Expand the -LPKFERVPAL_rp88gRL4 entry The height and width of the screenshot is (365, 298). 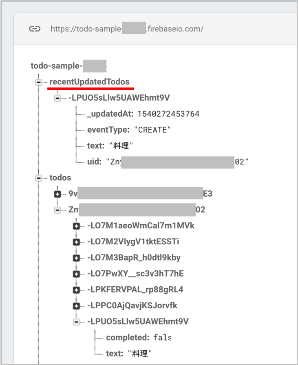76,290
